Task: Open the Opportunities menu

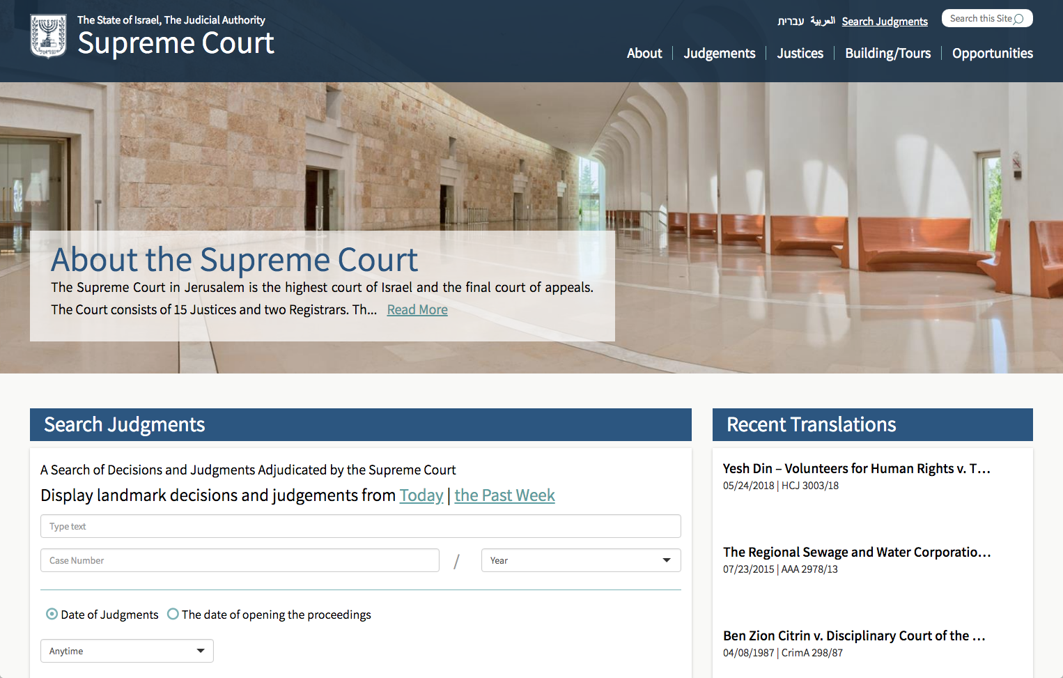Action: click(x=992, y=53)
